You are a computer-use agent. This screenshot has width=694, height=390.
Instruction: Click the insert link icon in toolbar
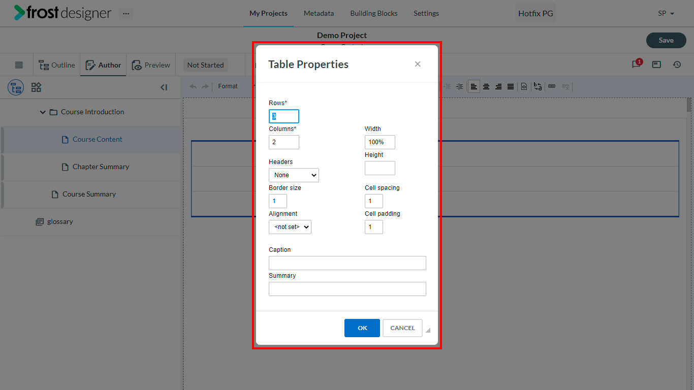552,87
